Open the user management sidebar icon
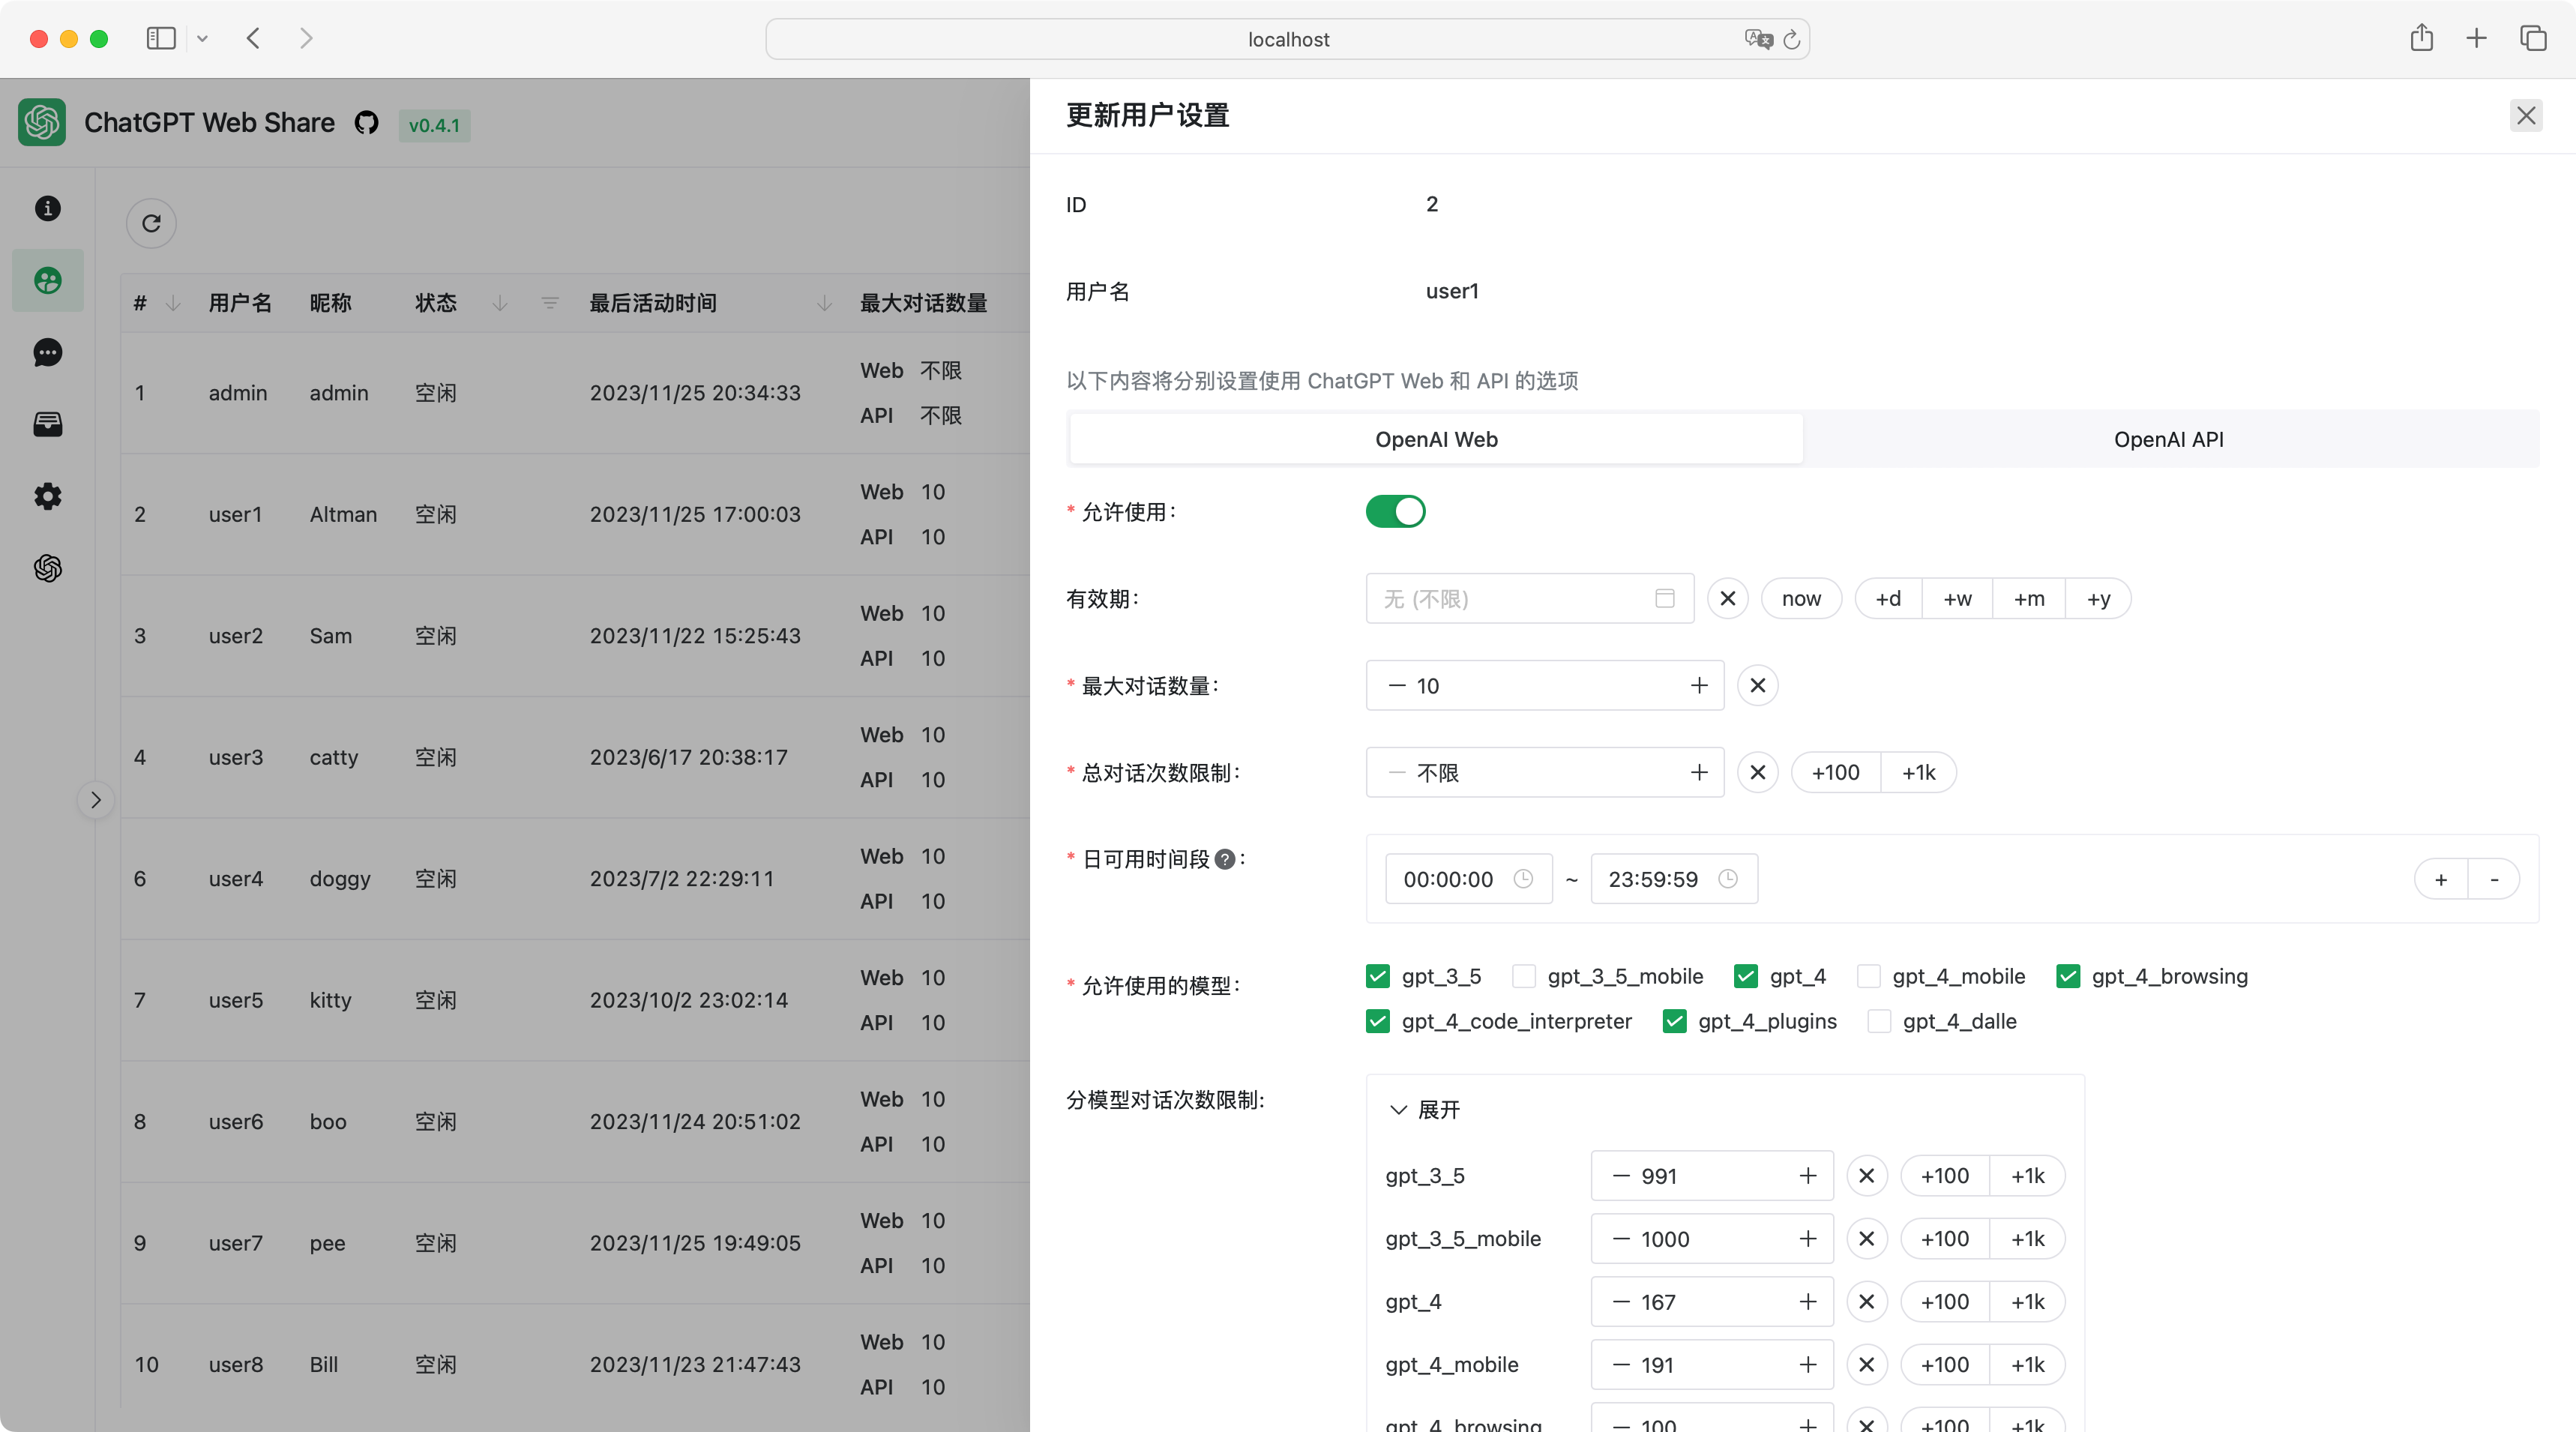 tap(48, 280)
